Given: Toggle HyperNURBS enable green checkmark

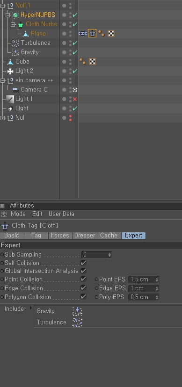Looking at the screenshot, I should pyautogui.click(x=75, y=15).
